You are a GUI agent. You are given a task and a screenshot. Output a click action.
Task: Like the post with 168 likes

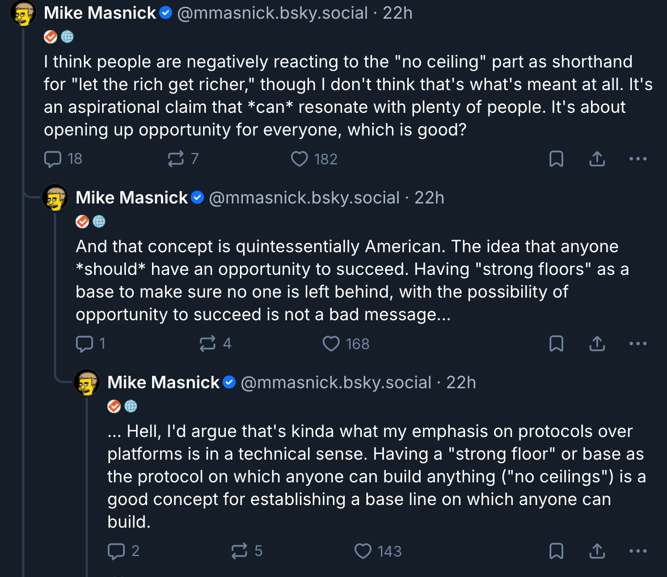[x=331, y=343]
